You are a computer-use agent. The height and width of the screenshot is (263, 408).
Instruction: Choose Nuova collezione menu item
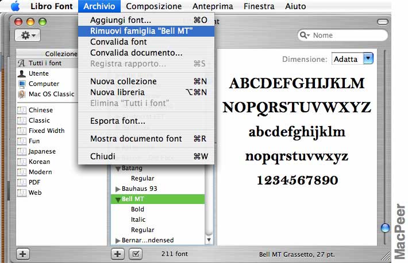(146, 81)
